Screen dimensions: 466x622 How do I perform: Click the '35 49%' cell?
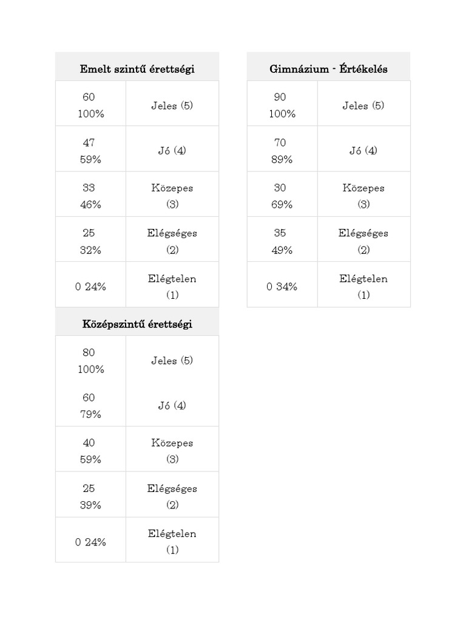(x=282, y=241)
